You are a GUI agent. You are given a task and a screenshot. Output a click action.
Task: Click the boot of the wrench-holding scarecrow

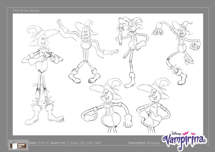[x=131, y=81]
